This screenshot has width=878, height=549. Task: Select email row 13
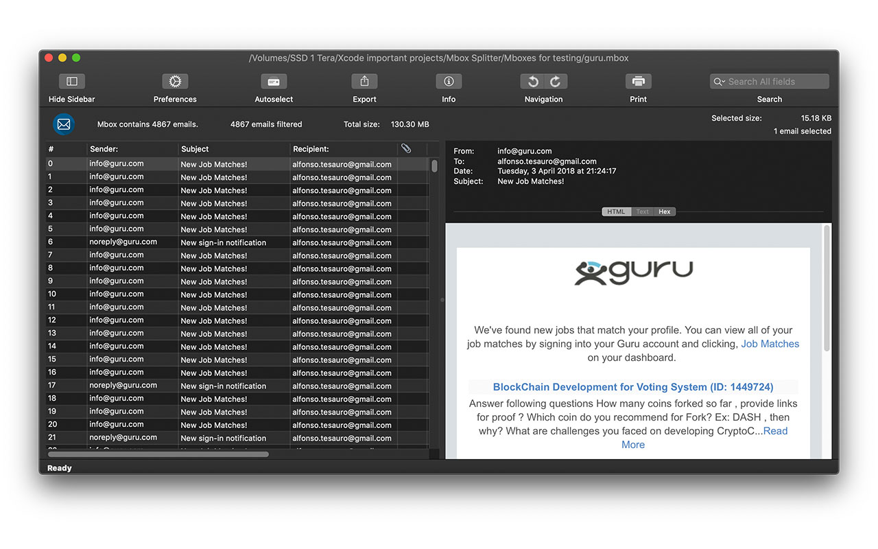[237, 334]
